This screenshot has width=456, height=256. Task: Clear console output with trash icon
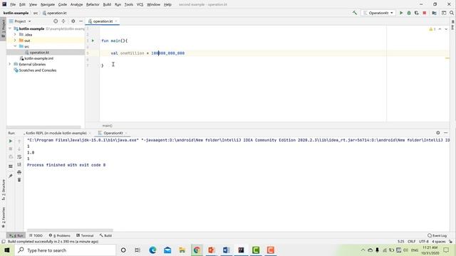pos(19,180)
